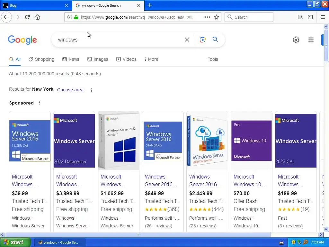Open Windows Server 2022 Datacenter product image
The width and height of the screenshot is (329, 247).
point(74,141)
